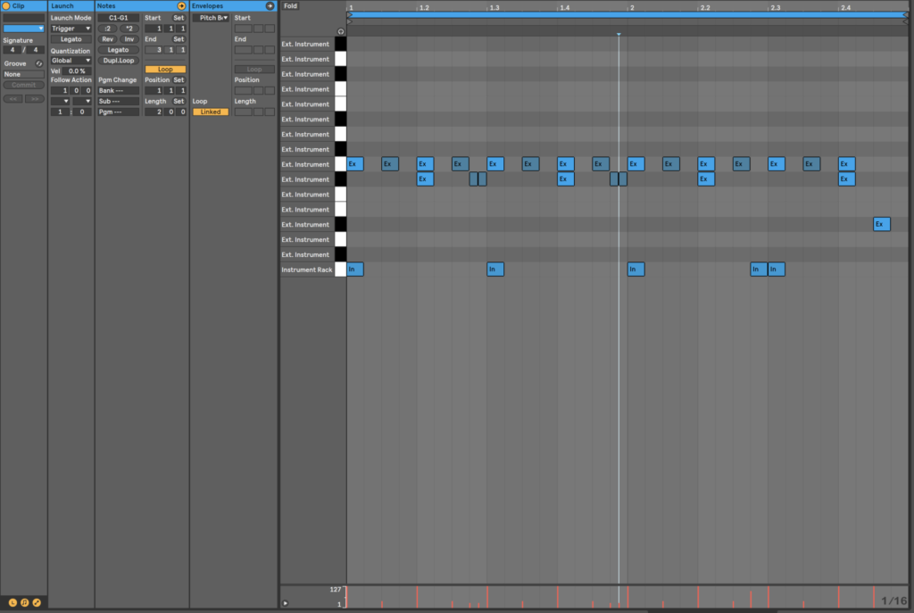Toggle the Notes box music note icon
914x613 pixels.
click(24, 602)
